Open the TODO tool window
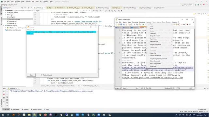The image size is (209, 117). click(47, 110)
